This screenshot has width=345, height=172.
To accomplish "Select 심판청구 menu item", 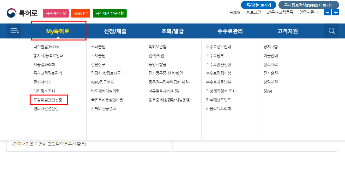I will 98,65.
